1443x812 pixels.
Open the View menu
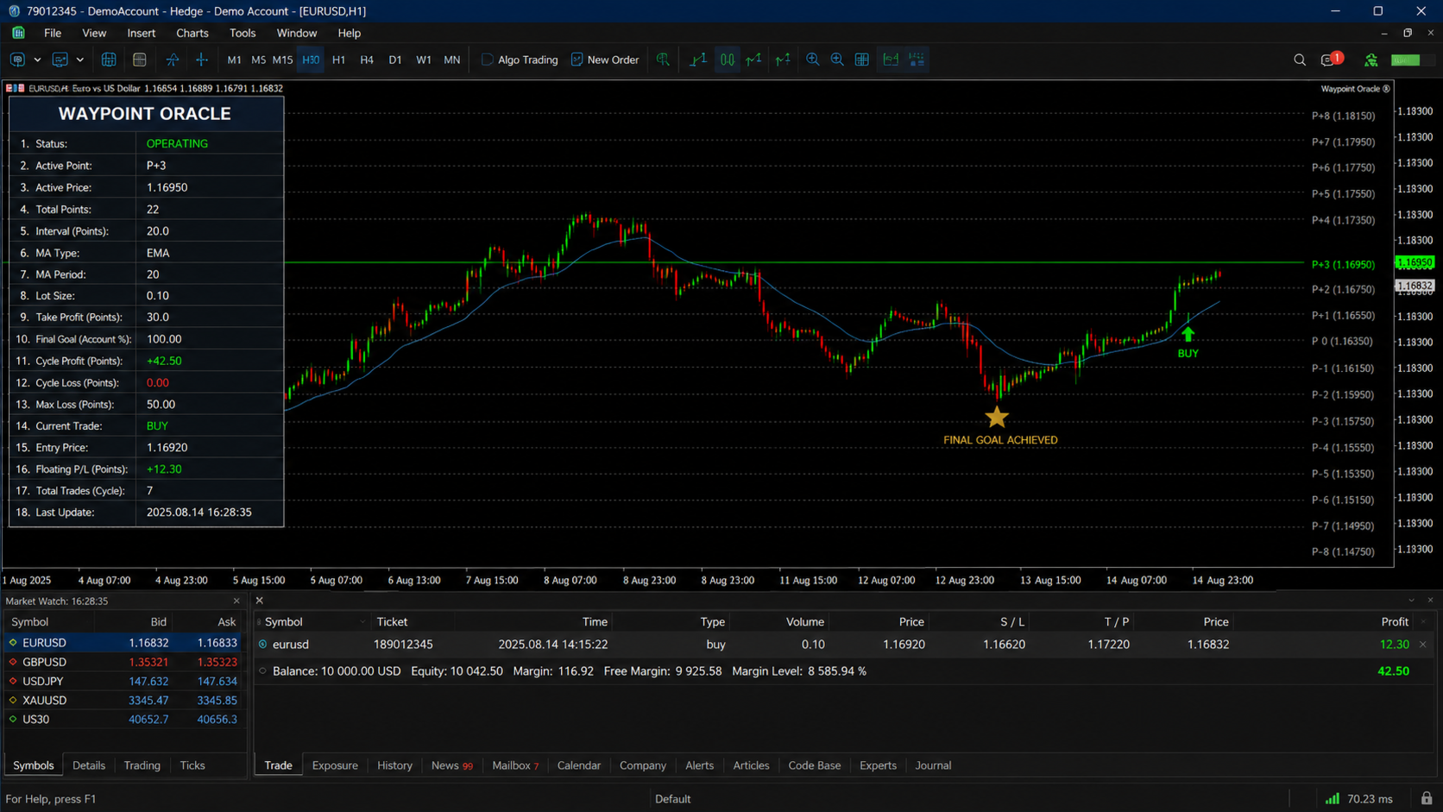point(94,33)
